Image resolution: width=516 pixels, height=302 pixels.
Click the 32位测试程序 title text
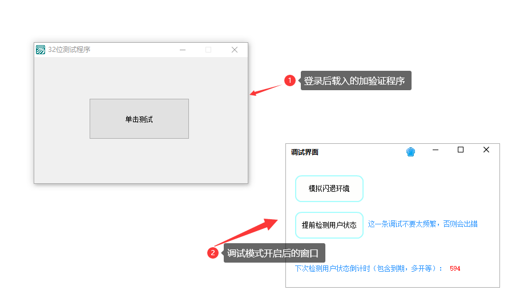[69, 50]
